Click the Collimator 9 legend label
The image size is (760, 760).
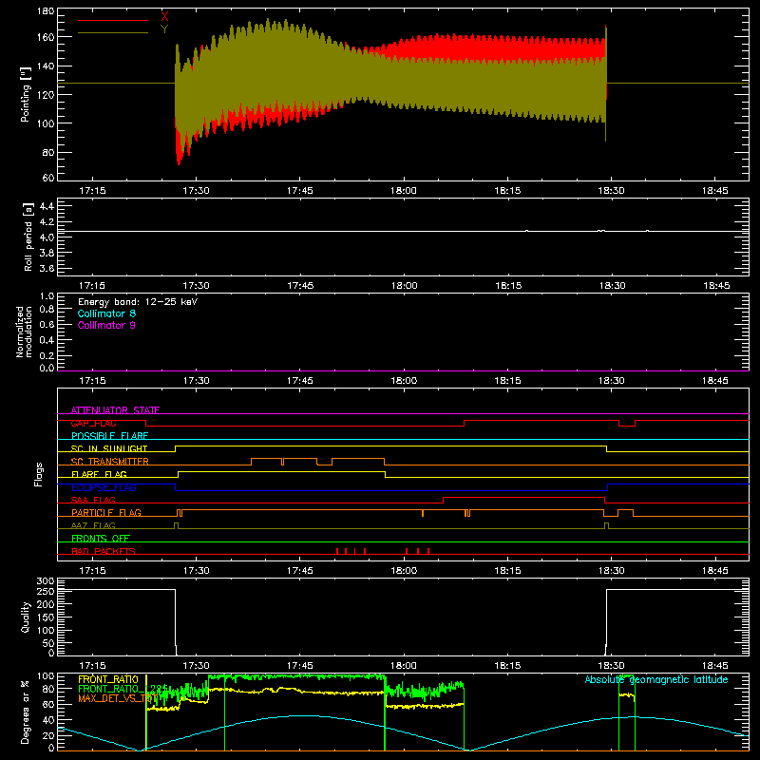(106, 325)
